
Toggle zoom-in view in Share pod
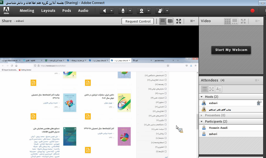(170, 21)
